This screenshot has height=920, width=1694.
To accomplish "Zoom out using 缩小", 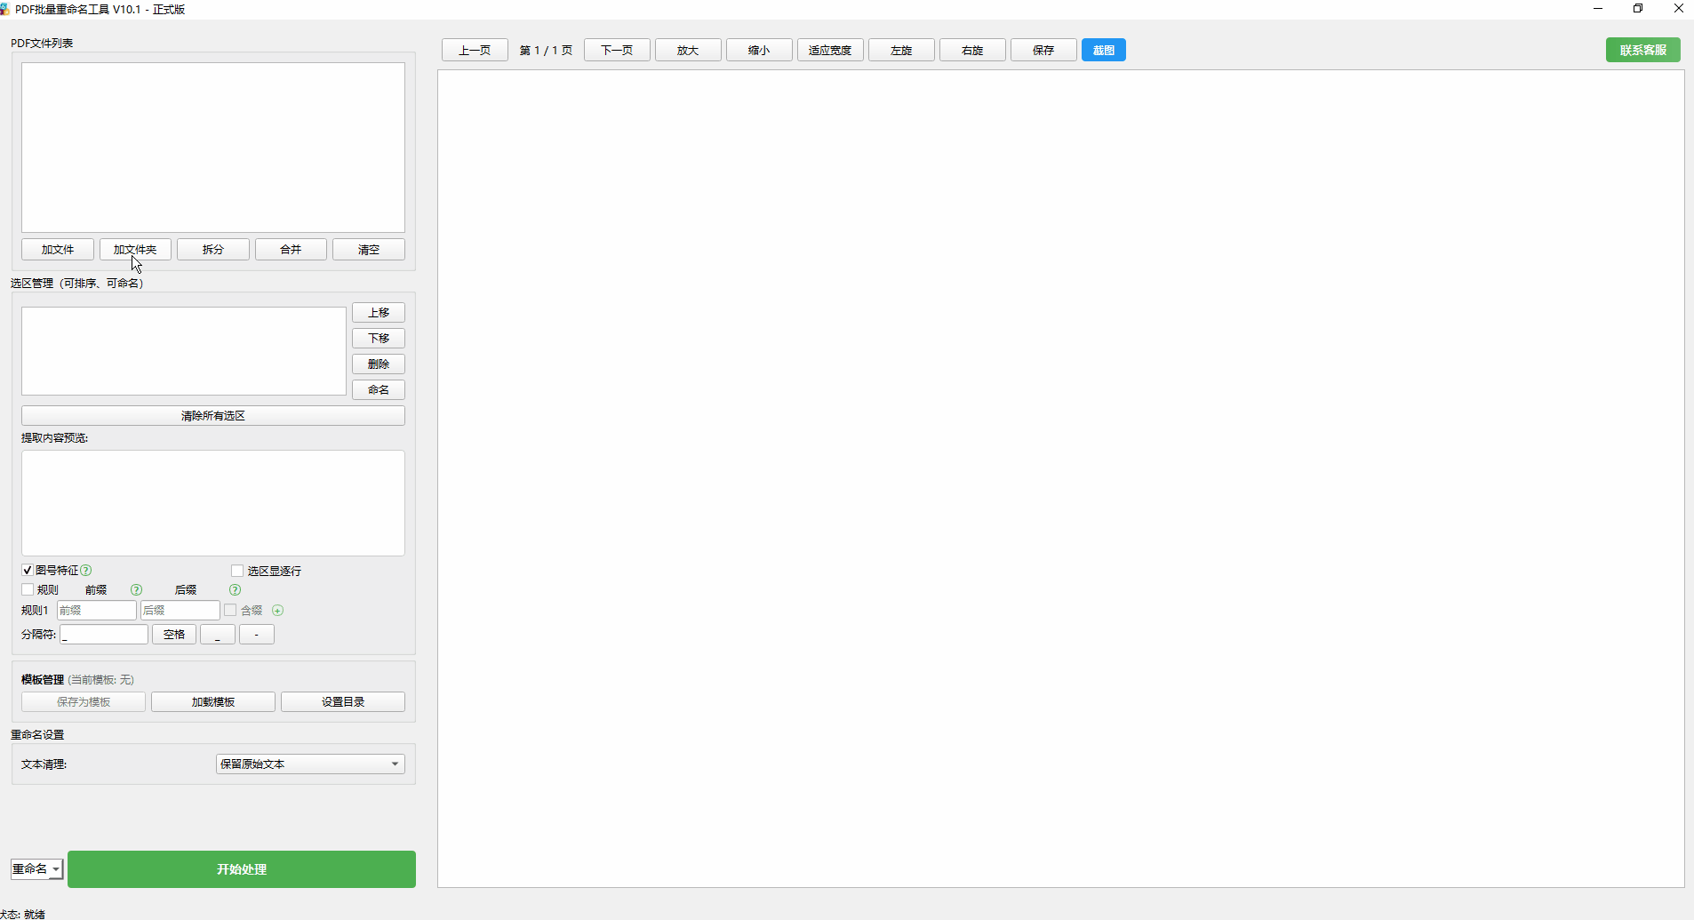I will point(759,51).
